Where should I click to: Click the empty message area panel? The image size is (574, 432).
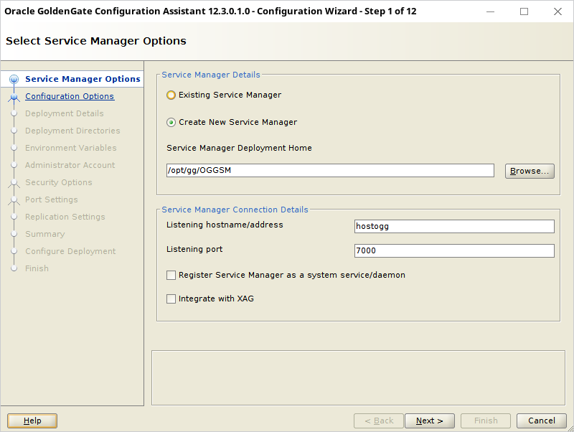point(358,377)
